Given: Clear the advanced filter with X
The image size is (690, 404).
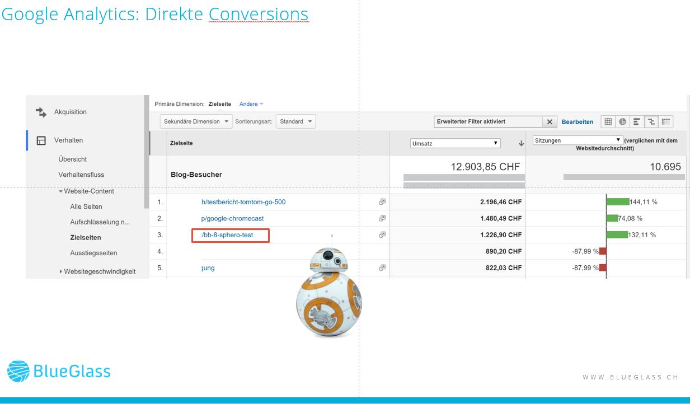Looking at the screenshot, I should coord(550,121).
